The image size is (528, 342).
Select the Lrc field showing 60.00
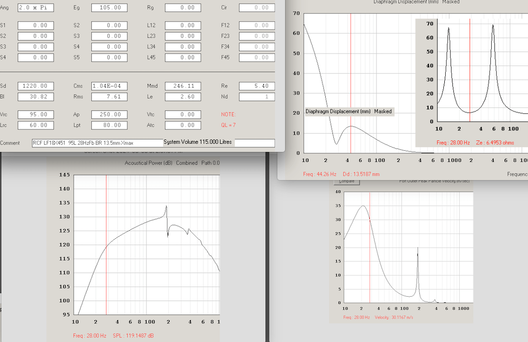coord(36,126)
